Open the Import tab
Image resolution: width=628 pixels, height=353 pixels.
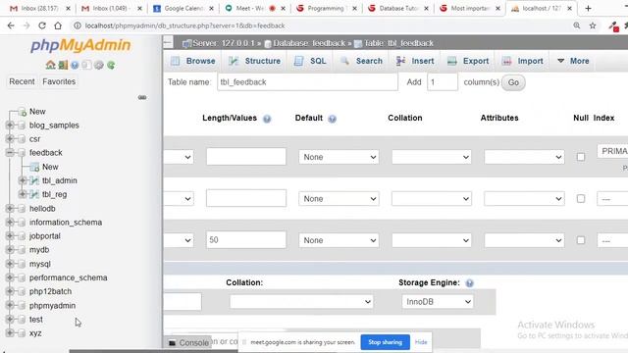pyautogui.click(x=523, y=61)
